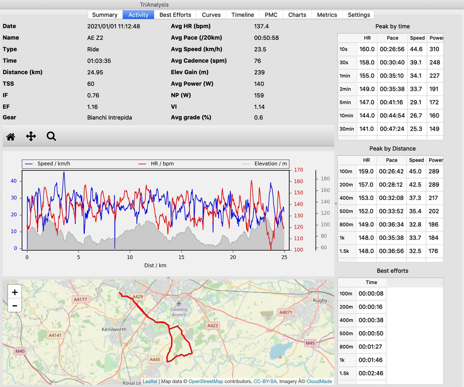Select the 30min row in Peak by time
Viewport: 464px width, 387px height.
coord(391,129)
